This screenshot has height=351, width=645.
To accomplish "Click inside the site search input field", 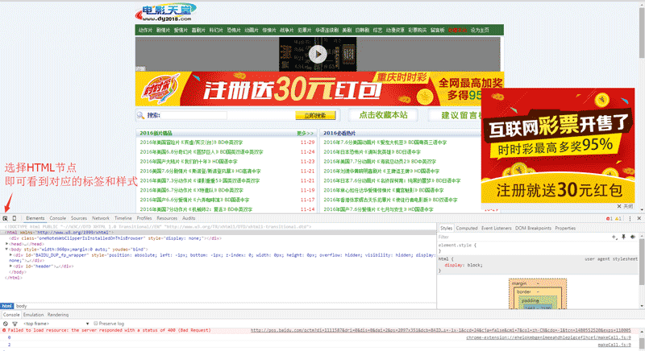I will [x=193, y=115].
